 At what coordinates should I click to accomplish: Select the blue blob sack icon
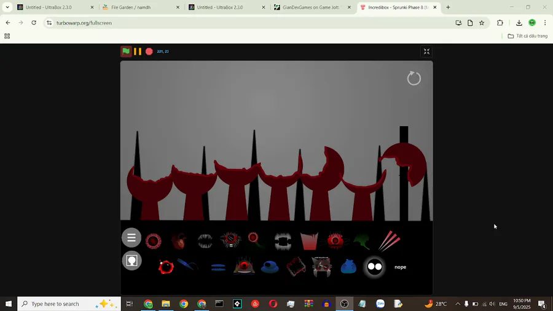(x=348, y=267)
